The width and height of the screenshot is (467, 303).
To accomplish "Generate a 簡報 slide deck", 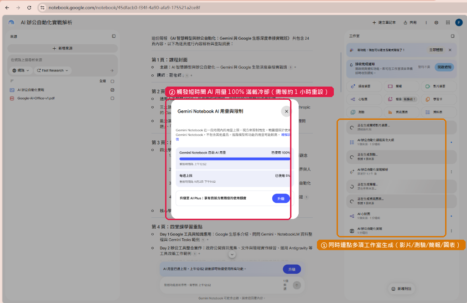I will (401, 86).
